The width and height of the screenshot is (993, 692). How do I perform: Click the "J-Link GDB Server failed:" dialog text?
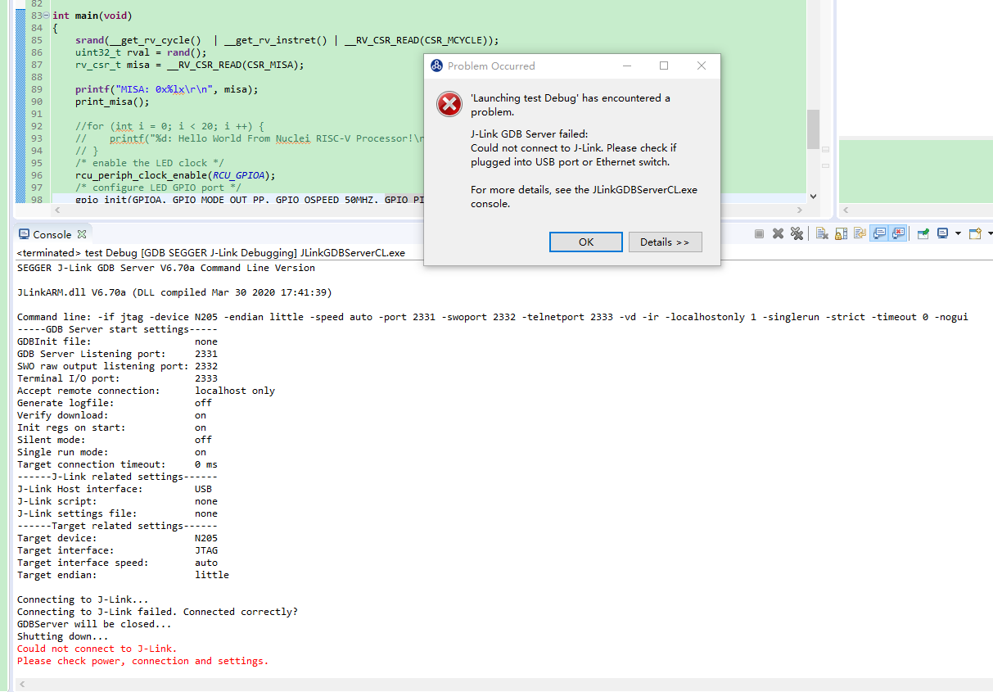(529, 134)
